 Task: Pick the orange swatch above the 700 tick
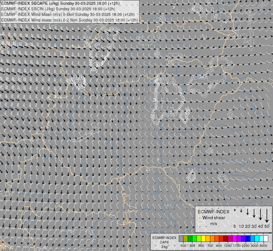(212, 238)
